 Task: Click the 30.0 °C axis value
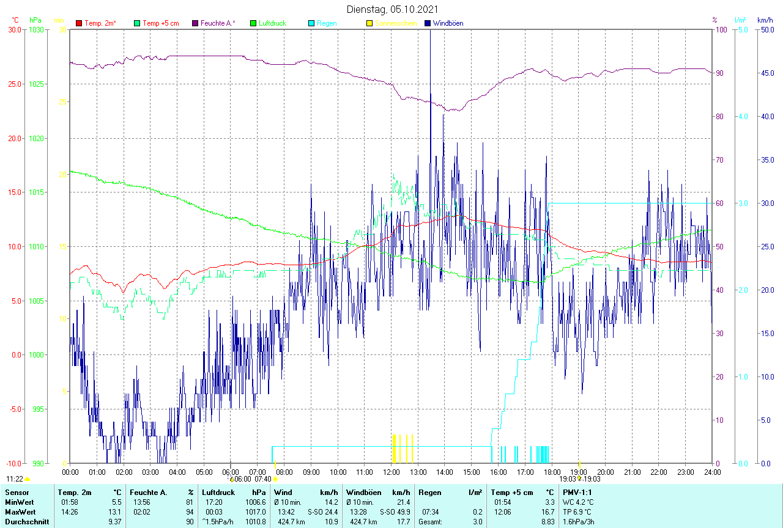coord(14,29)
